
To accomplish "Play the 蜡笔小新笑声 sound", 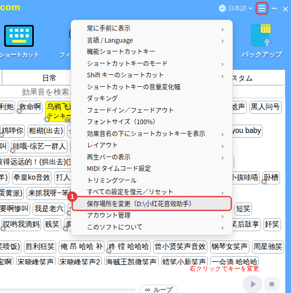I will 184,261.
